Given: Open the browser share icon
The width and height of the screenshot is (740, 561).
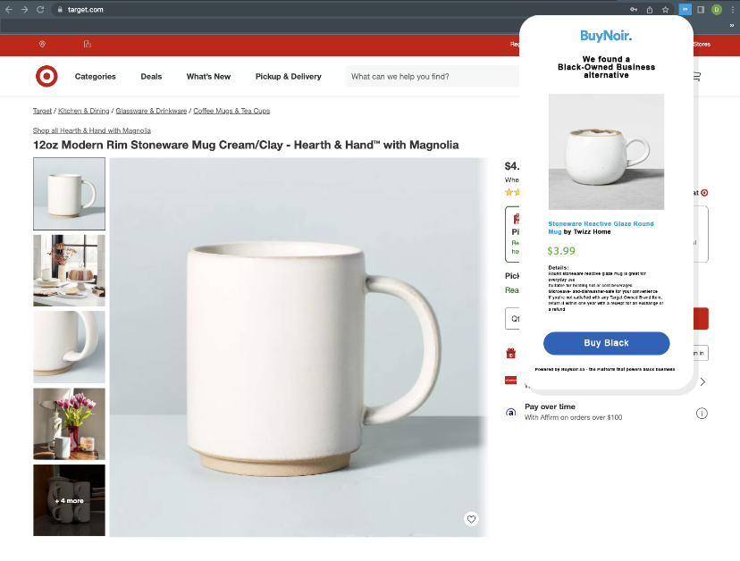Looking at the screenshot, I should 650,10.
